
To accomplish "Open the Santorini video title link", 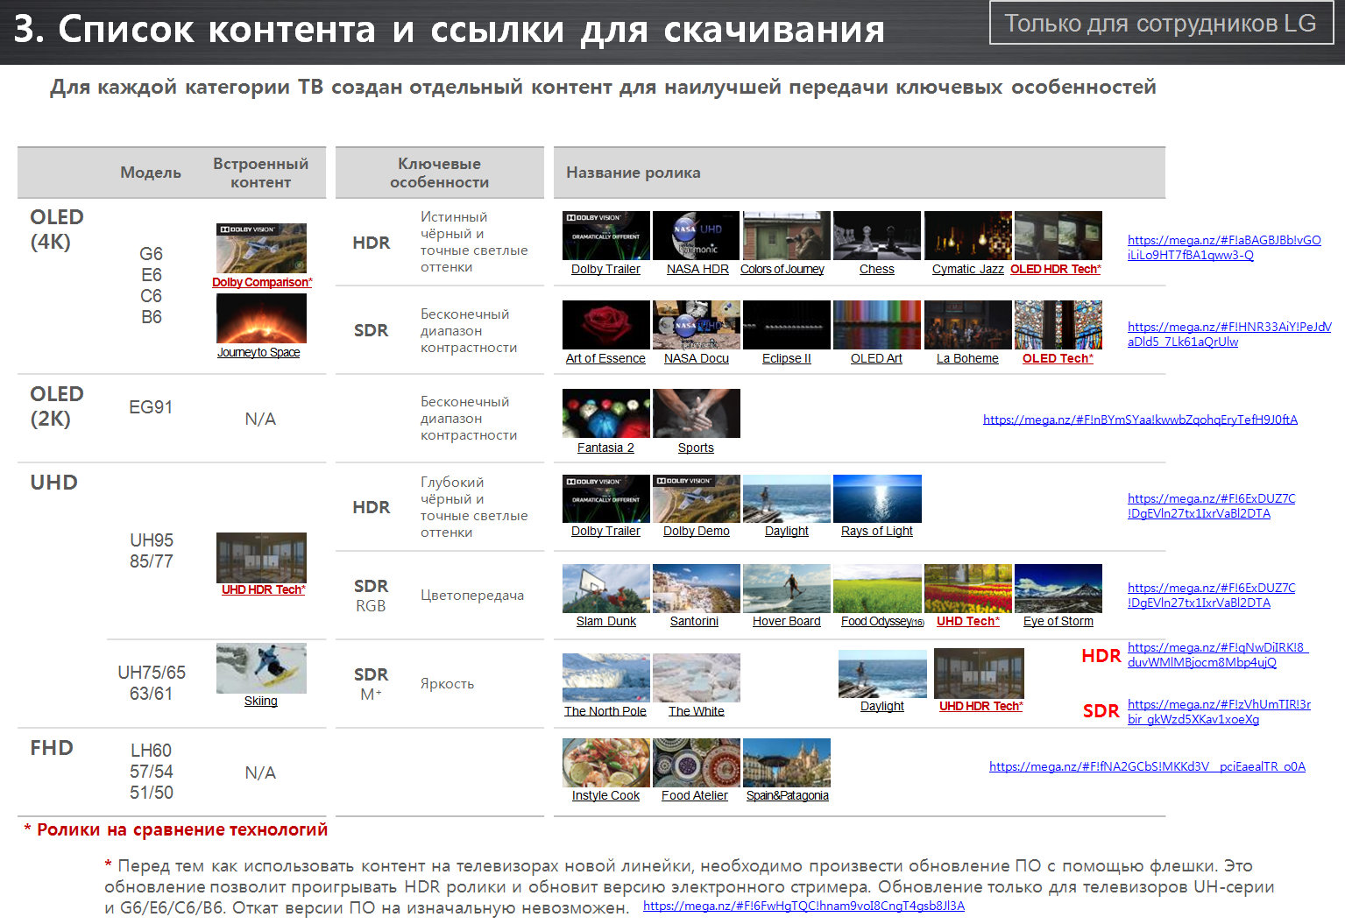I will click(694, 621).
